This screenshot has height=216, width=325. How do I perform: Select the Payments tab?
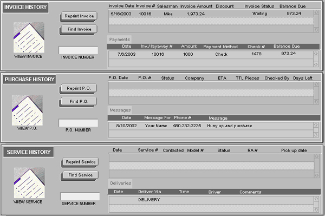click(119, 40)
